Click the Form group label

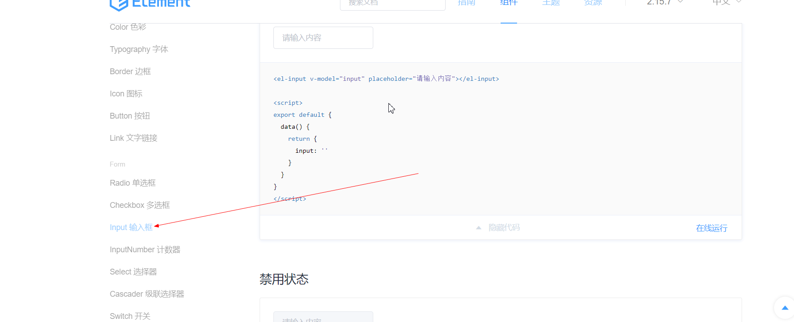point(118,164)
